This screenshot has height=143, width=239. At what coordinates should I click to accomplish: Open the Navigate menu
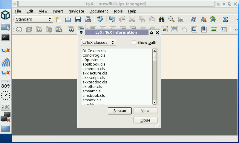(x=76, y=11)
